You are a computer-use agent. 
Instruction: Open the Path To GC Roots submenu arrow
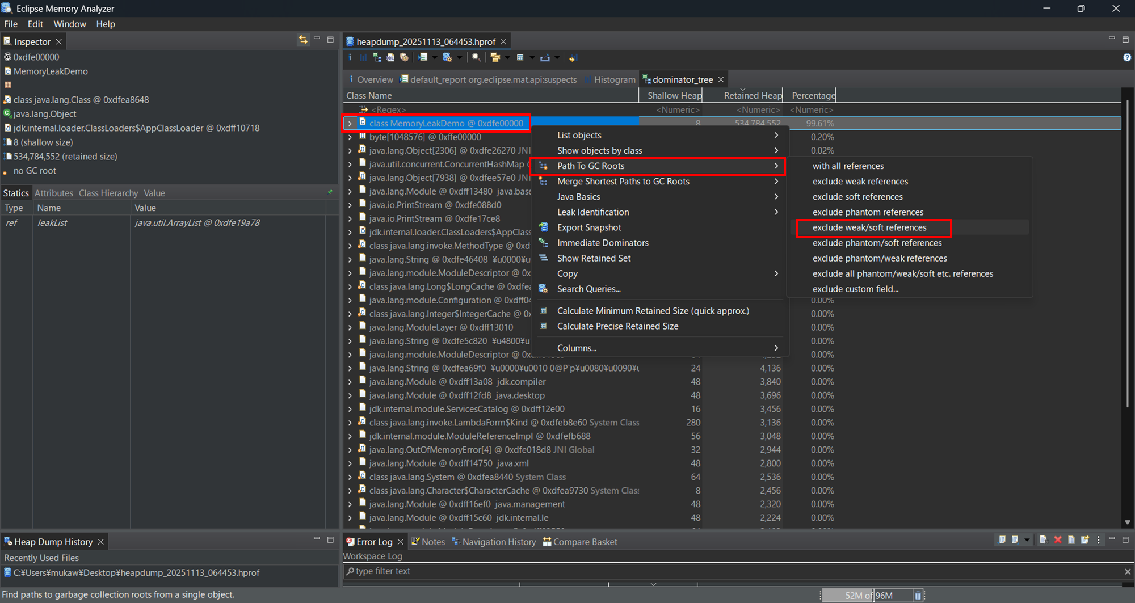[x=776, y=166]
